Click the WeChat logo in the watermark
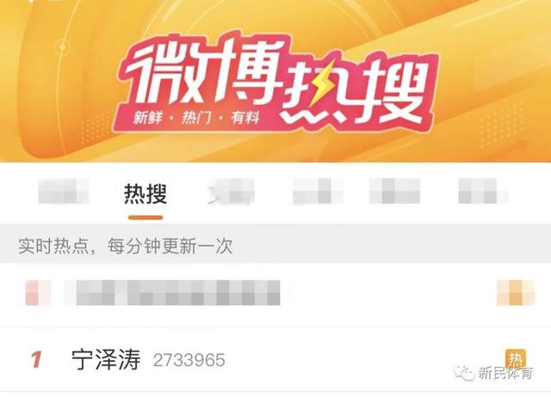The image size is (551, 397). click(463, 373)
